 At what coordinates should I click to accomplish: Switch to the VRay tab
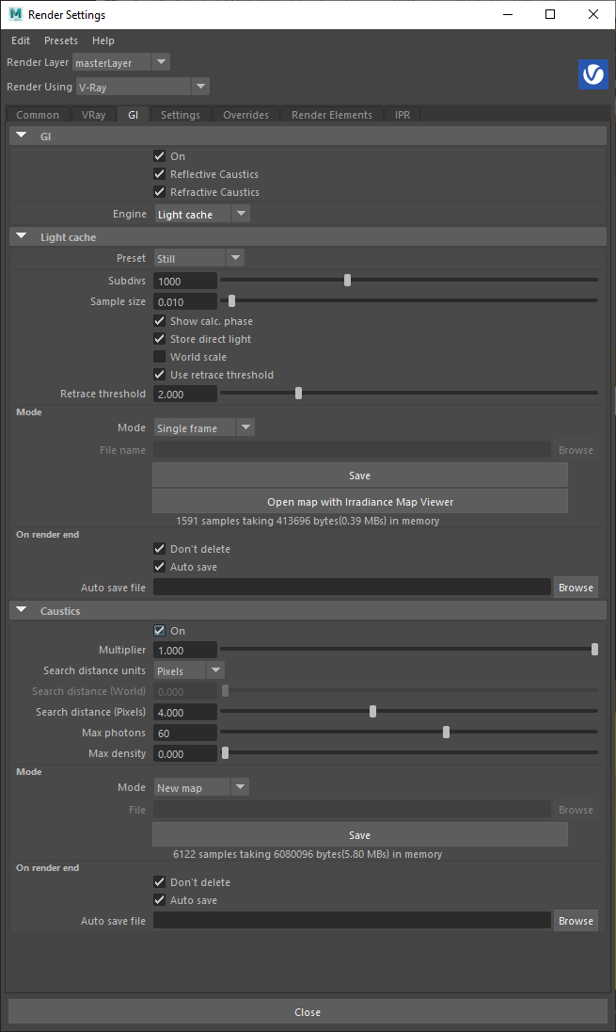pyautogui.click(x=94, y=115)
